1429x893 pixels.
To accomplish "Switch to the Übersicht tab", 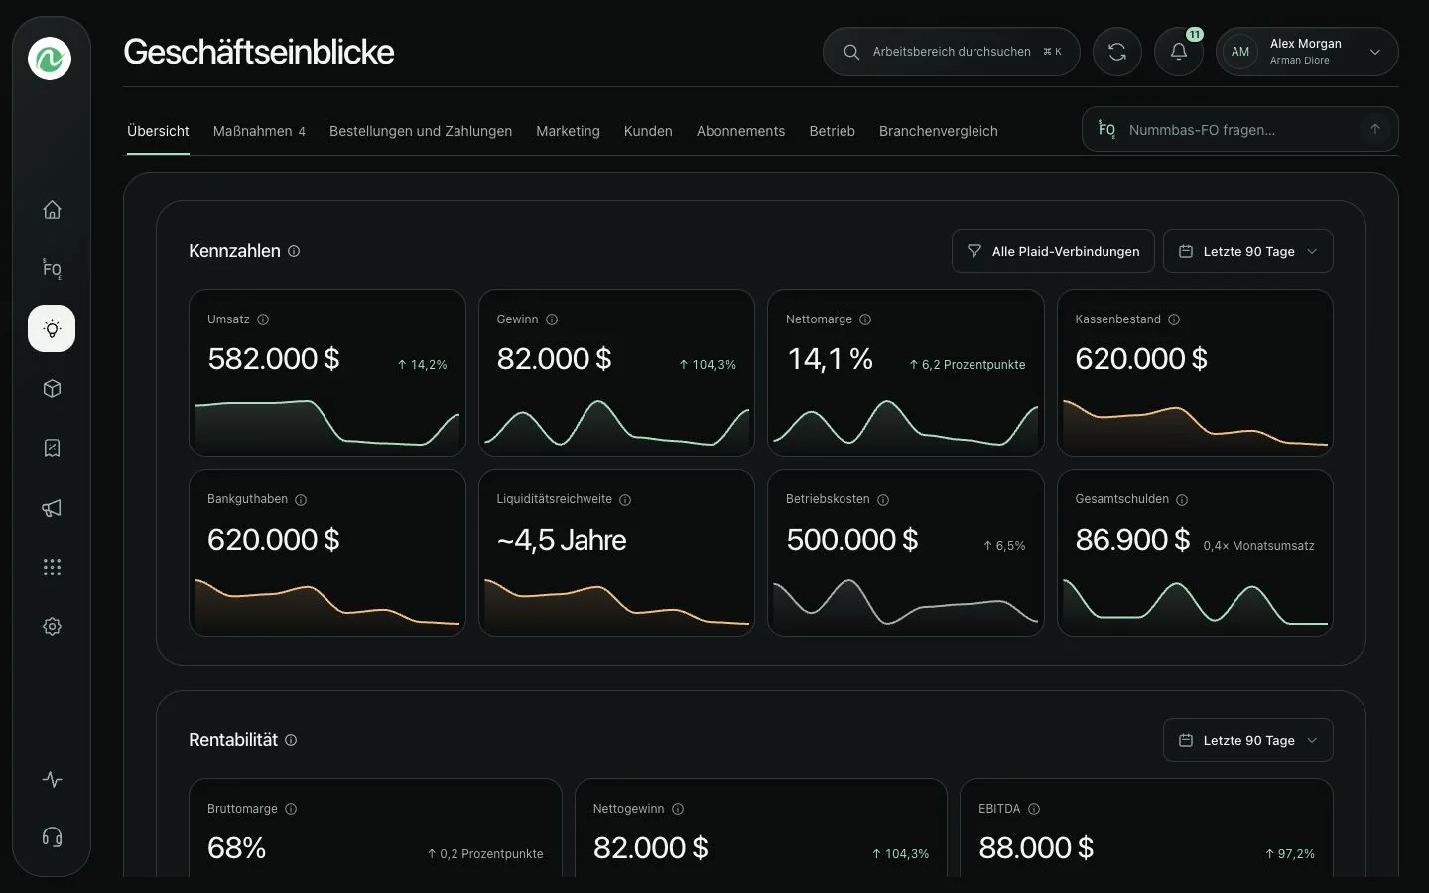I will (x=158, y=131).
